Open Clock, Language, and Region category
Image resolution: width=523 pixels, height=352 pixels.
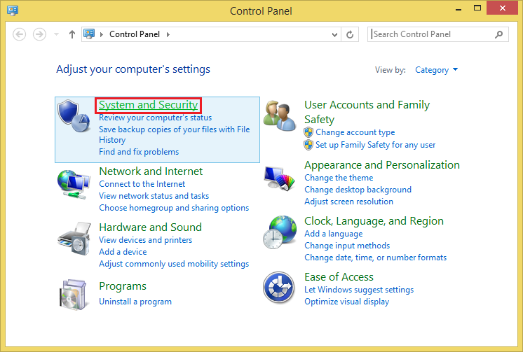pyautogui.click(x=374, y=221)
